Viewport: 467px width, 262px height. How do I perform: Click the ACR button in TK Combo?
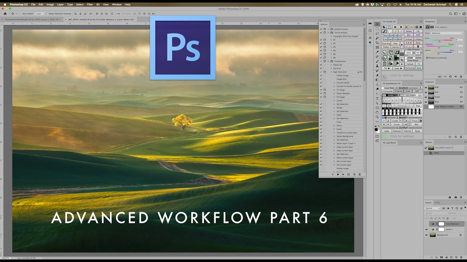pos(418,35)
